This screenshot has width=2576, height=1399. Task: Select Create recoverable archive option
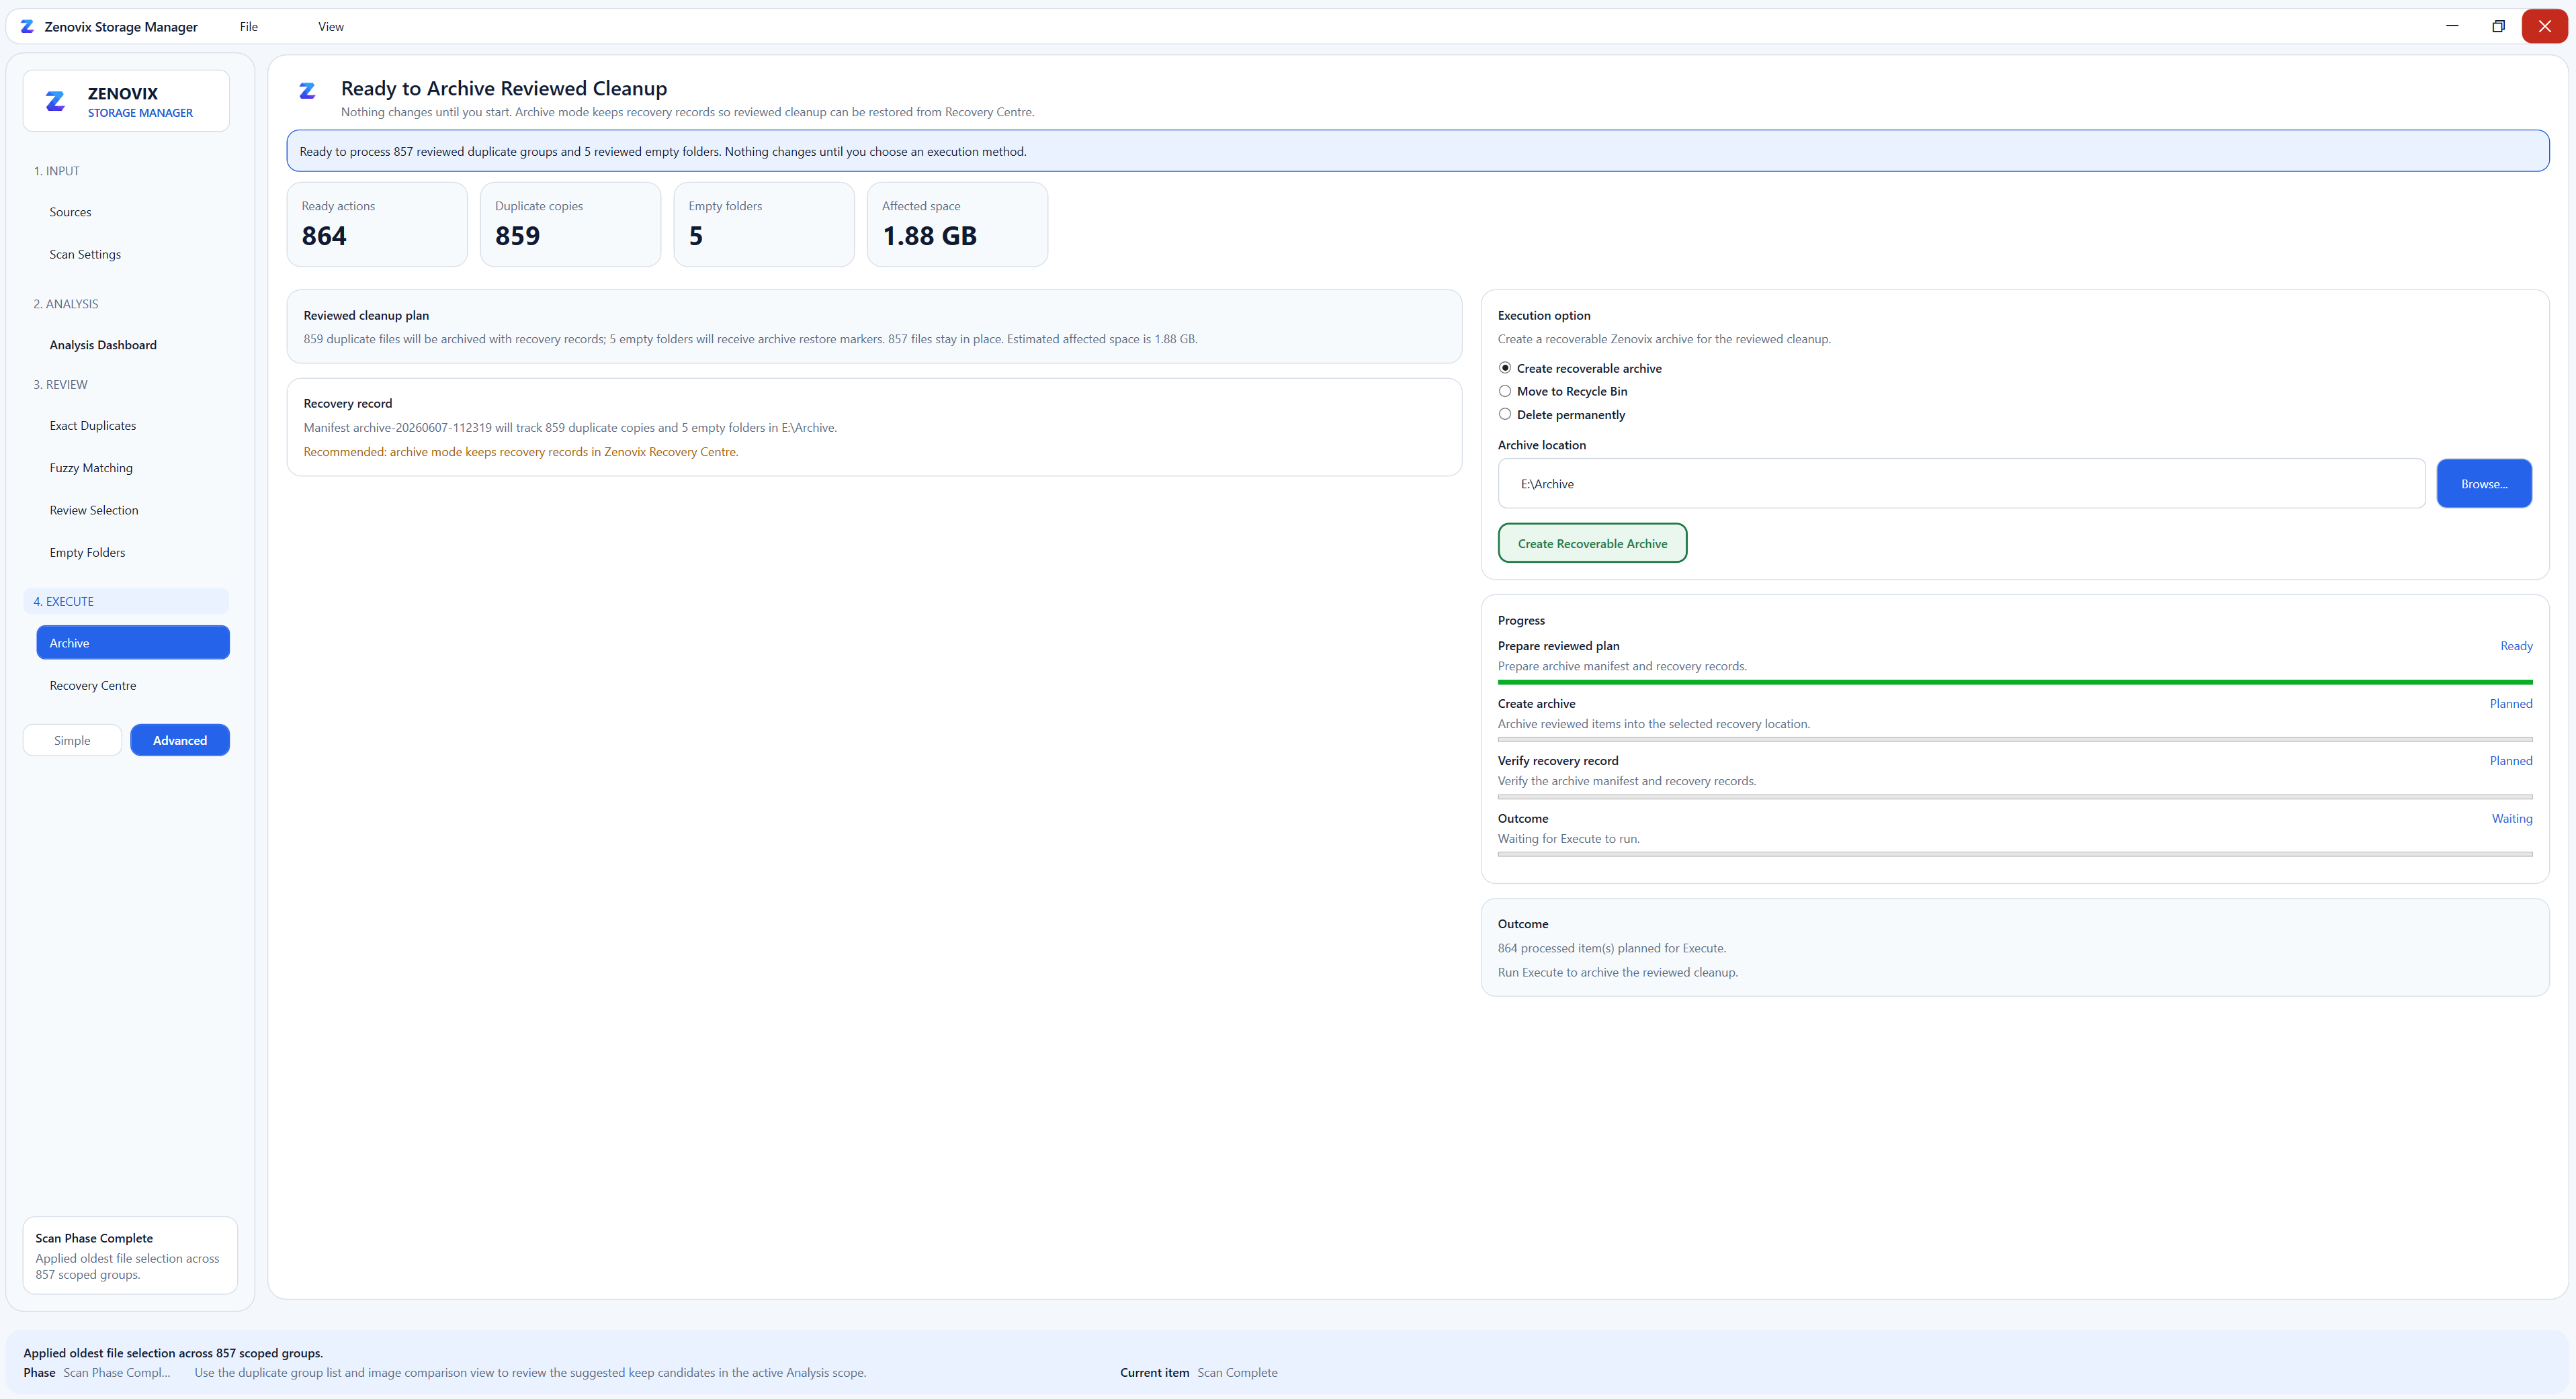tap(1580, 368)
